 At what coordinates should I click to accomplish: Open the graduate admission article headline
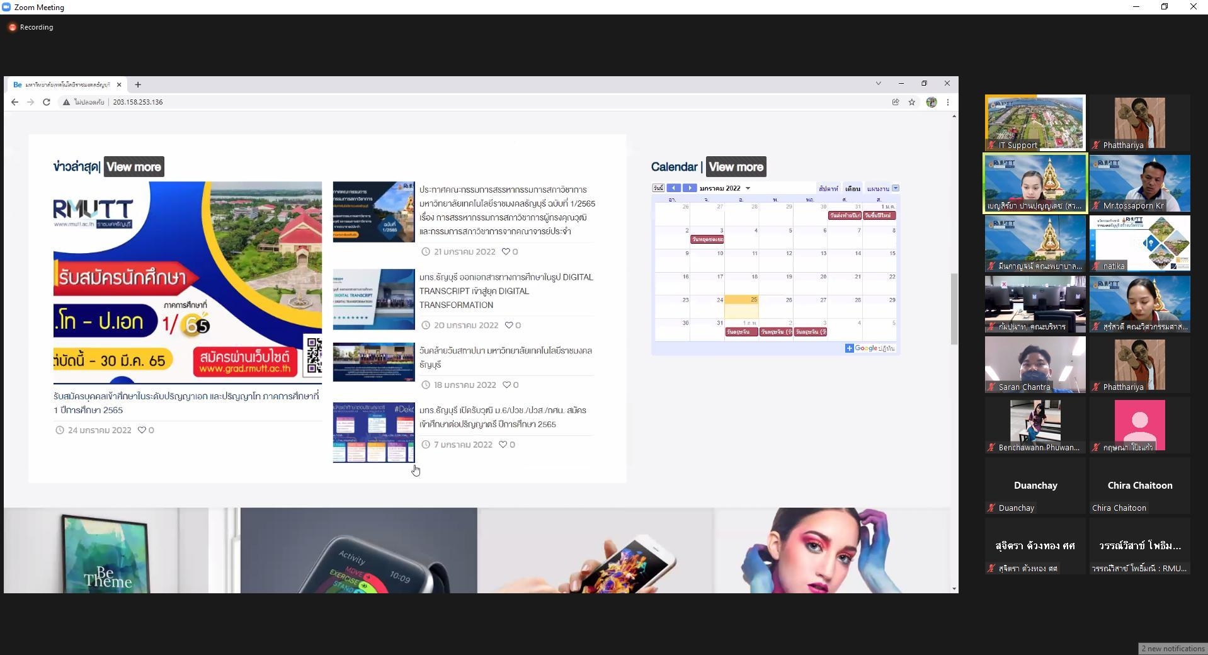tap(186, 403)
